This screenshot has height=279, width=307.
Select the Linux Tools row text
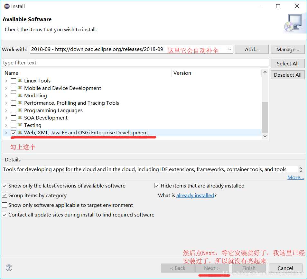(37, 81)
